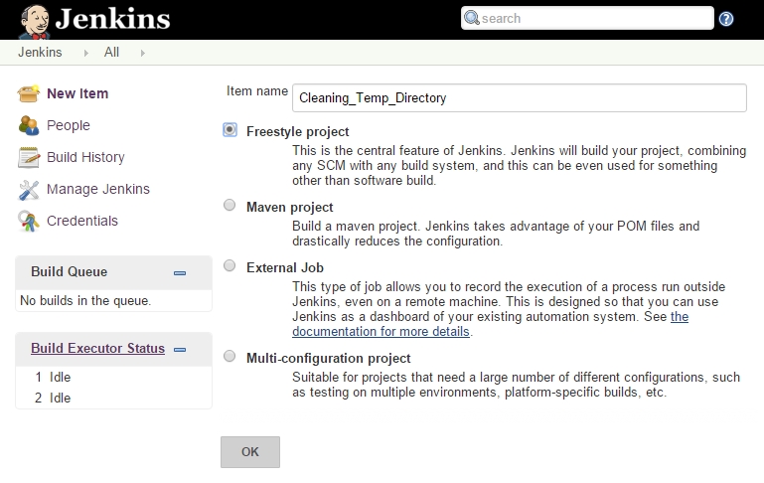Click the Build Queue heading text
764x483 pixels.
pyautogui.click(x=70, y=271)
